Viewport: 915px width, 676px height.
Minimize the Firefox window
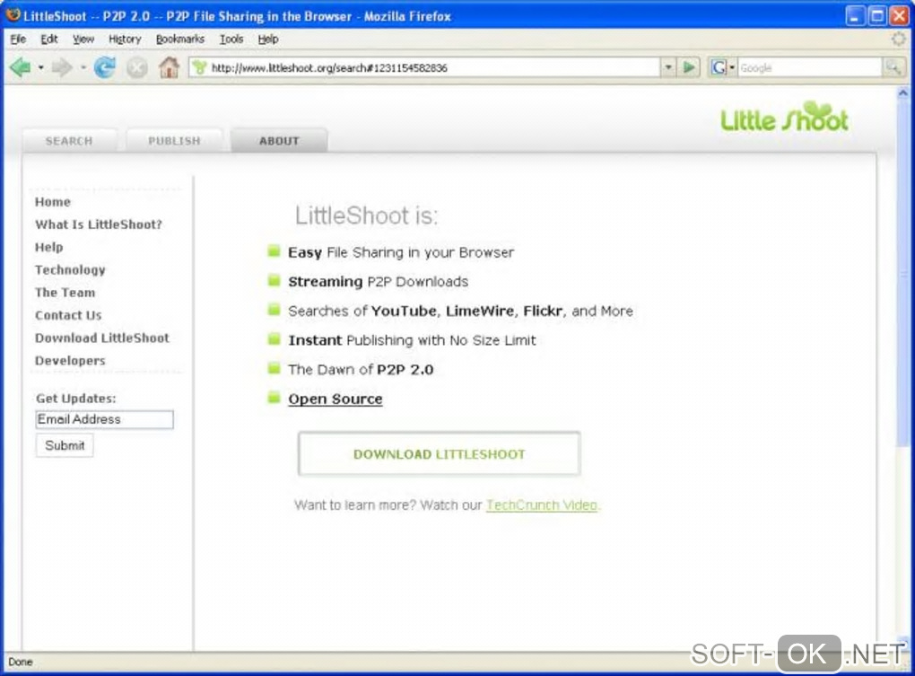pos(855,16)
